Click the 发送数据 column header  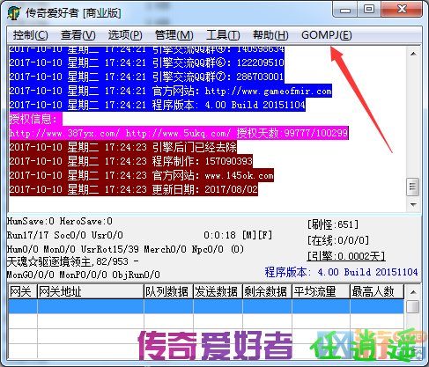218,291
